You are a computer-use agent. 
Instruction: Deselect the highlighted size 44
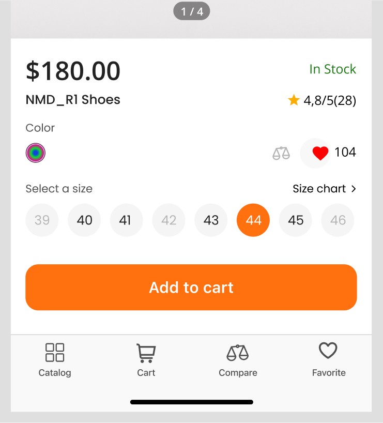(x=253, y=220)
